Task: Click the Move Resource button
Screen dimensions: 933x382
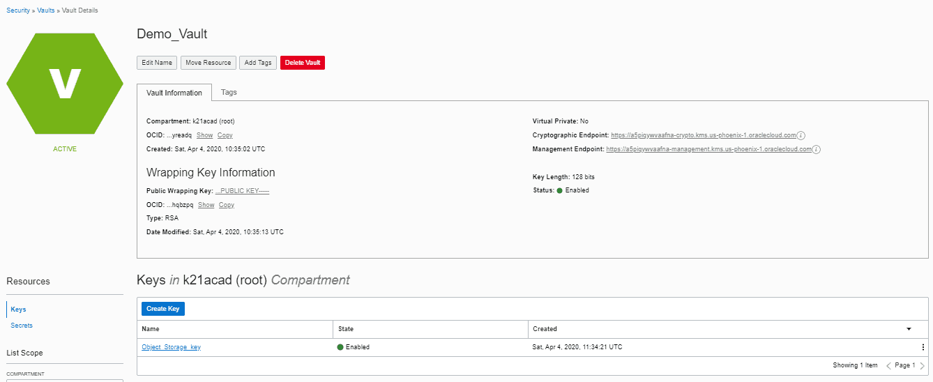Action: [x=208, y=63]
